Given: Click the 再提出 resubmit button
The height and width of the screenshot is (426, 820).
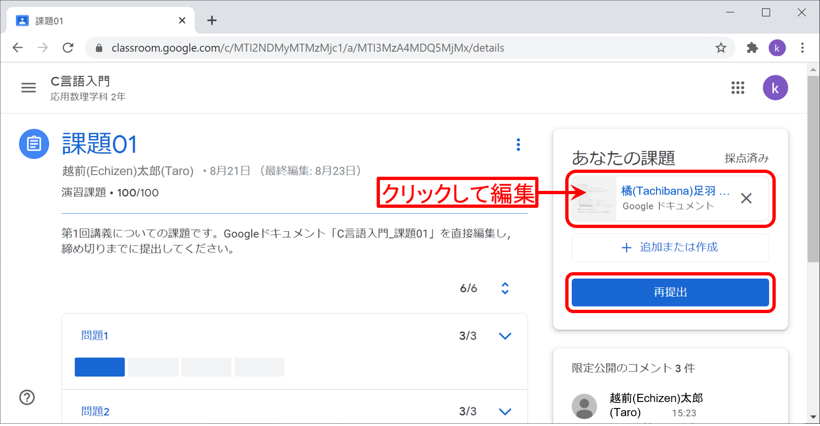Looking at the screenshot, I should tap(670, 292).
